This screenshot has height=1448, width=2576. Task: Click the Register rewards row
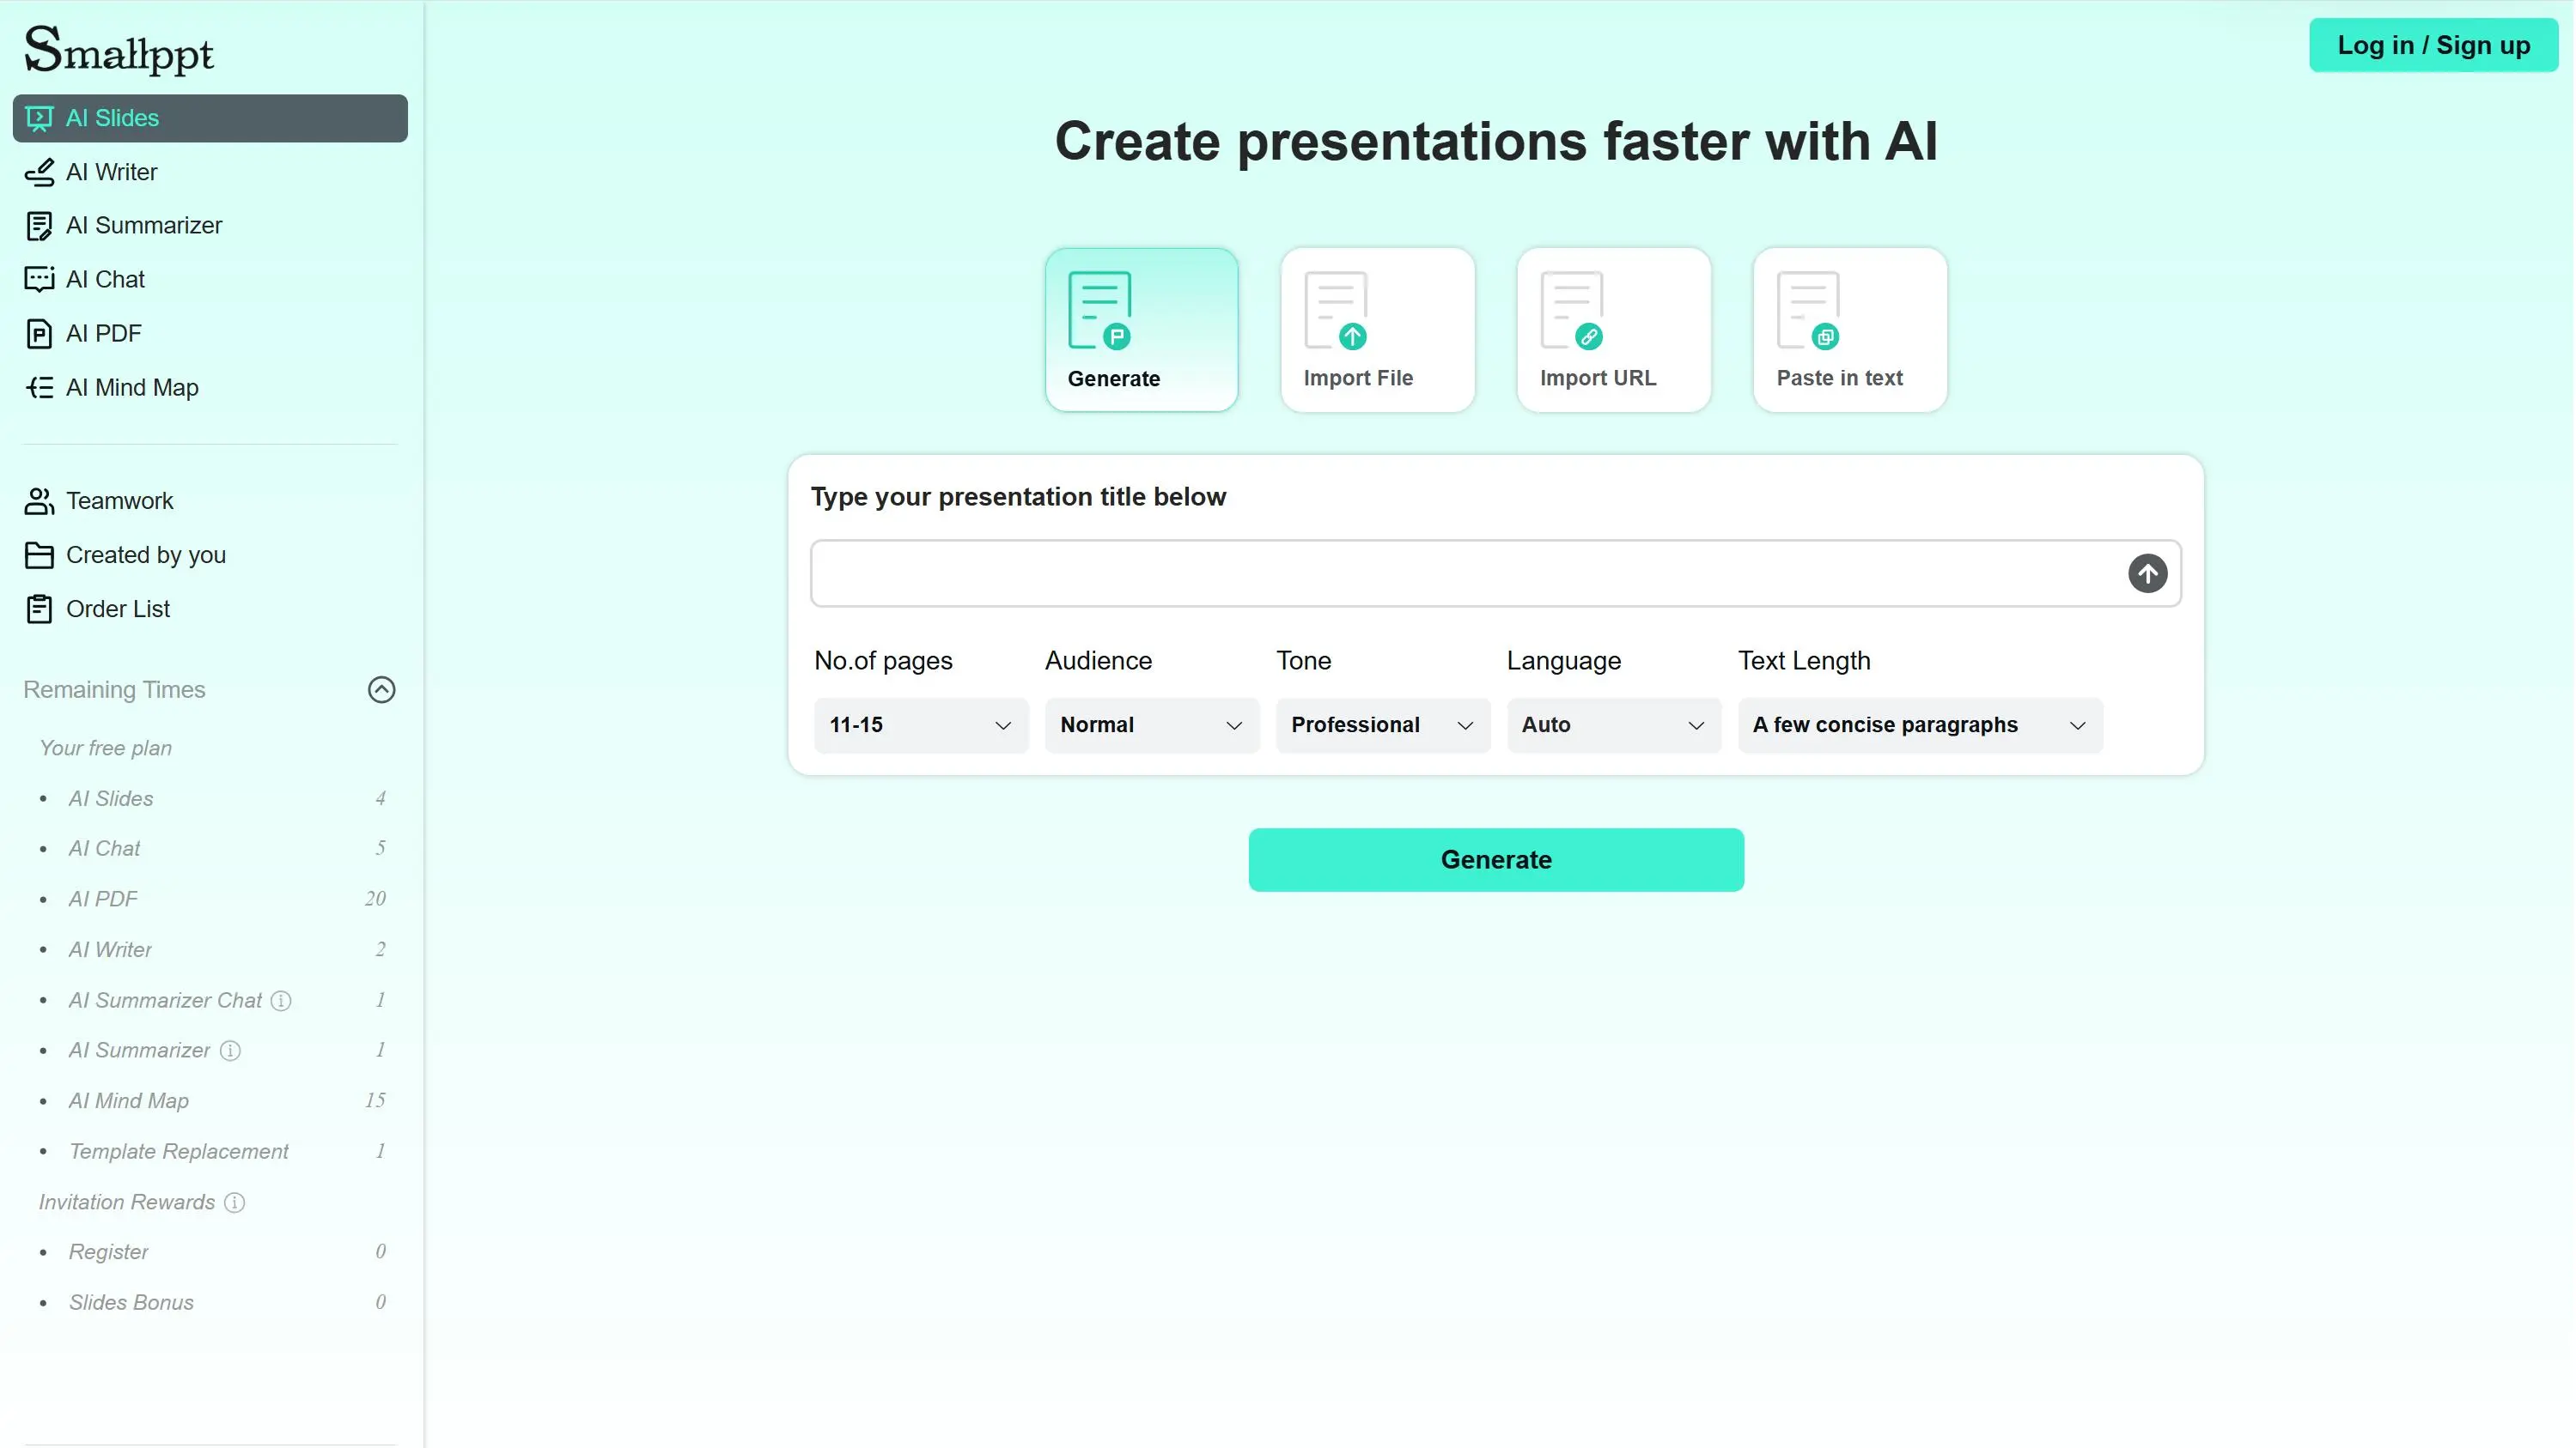(x=212, y=1252)
